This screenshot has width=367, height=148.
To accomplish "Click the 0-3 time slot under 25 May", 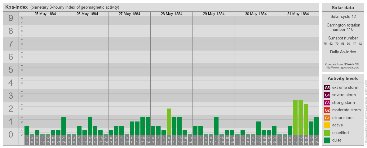I will pos(26,140).
